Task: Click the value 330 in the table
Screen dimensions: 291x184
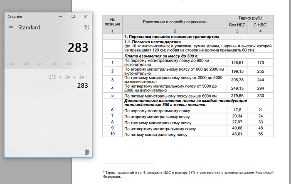Action: click(x=261, y=96)
